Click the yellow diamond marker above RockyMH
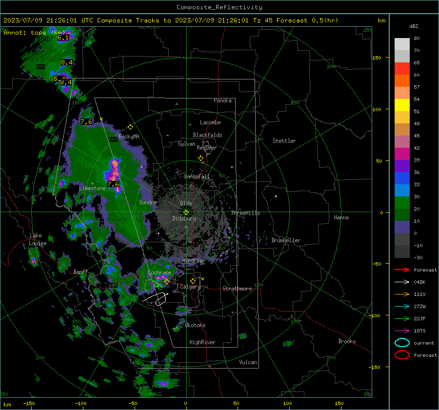The image size is (439, 410). click(x=130, y=127)
